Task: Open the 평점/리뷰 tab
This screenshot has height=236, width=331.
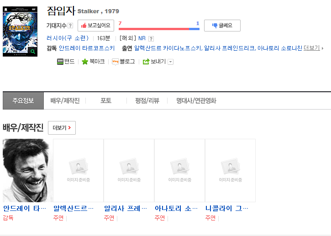Action: click(x=147, y=101)
